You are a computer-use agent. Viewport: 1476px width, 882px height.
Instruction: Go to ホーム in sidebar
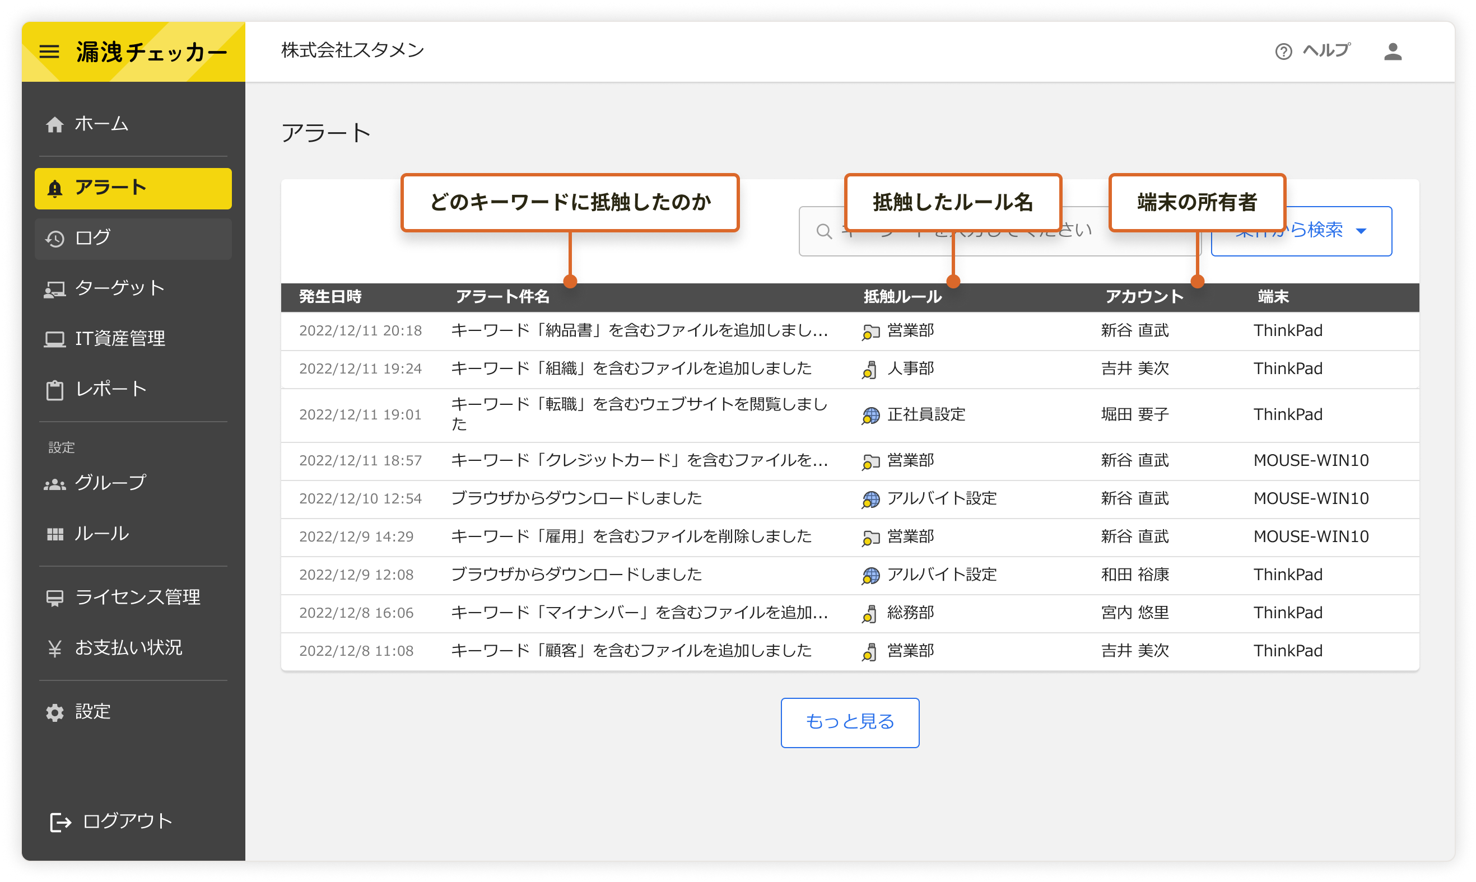tap(133, 124)
